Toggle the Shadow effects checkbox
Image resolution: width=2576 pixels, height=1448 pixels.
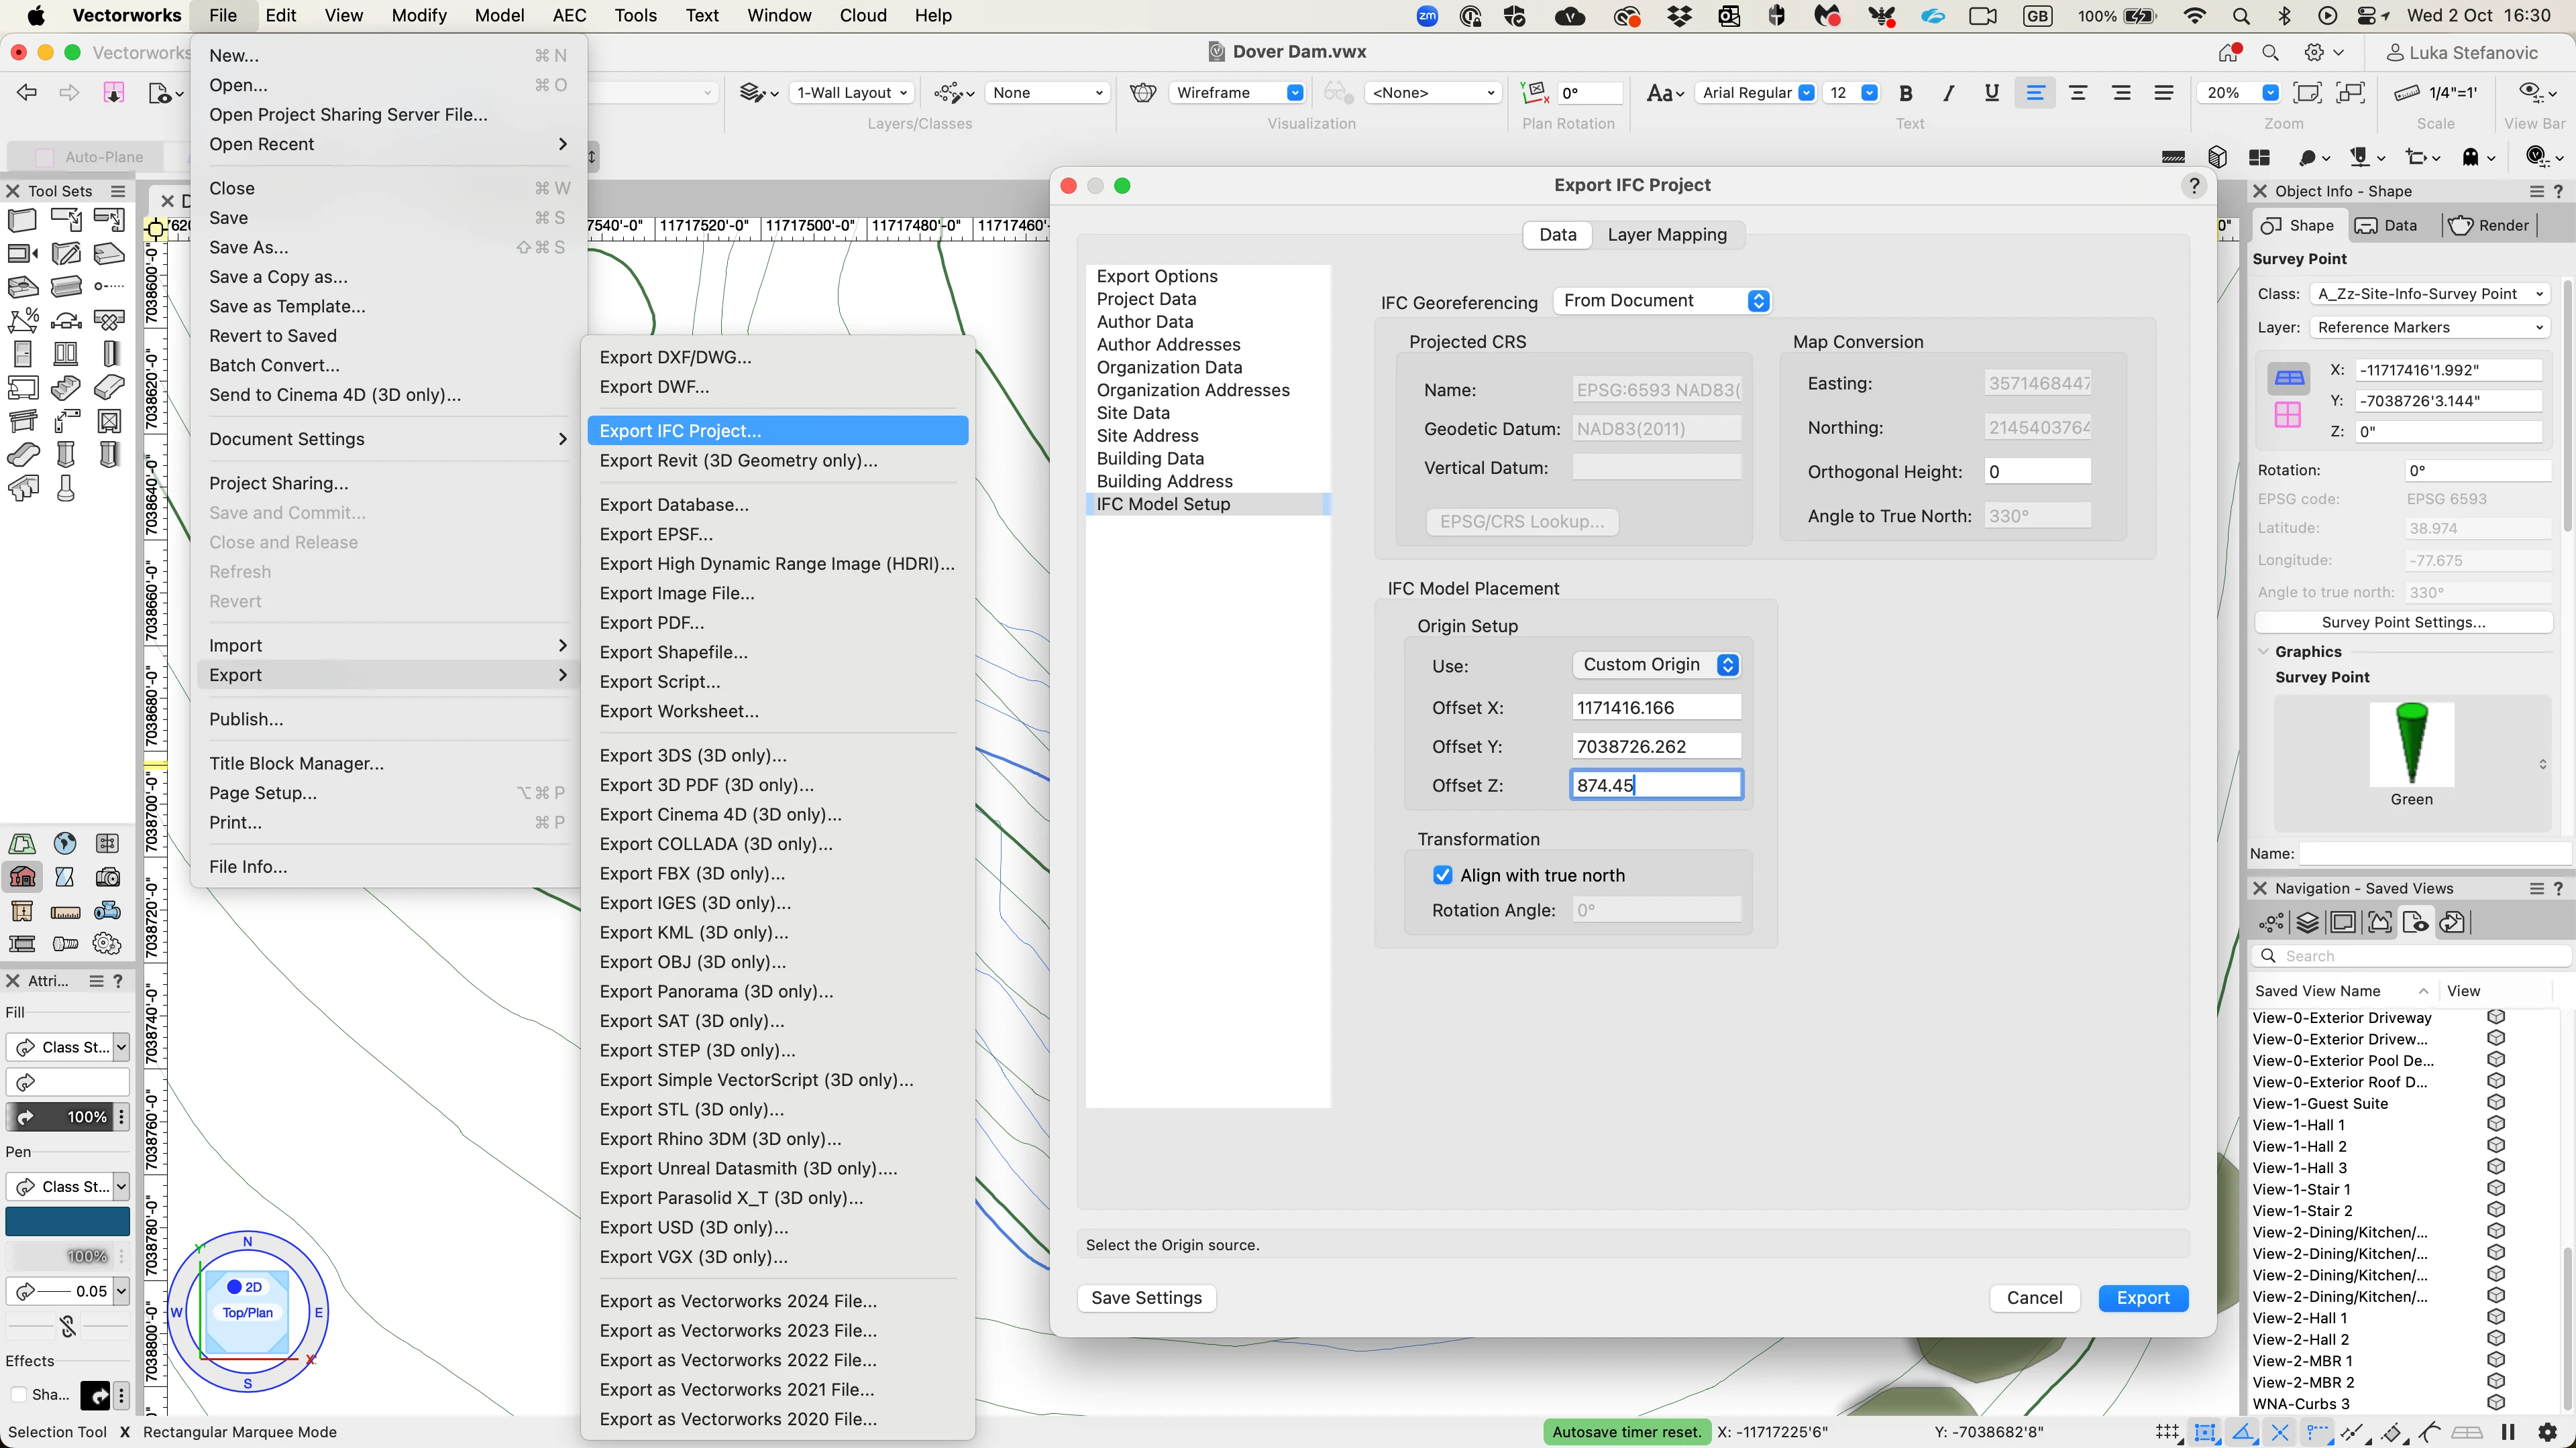[x=18, y=1394]
